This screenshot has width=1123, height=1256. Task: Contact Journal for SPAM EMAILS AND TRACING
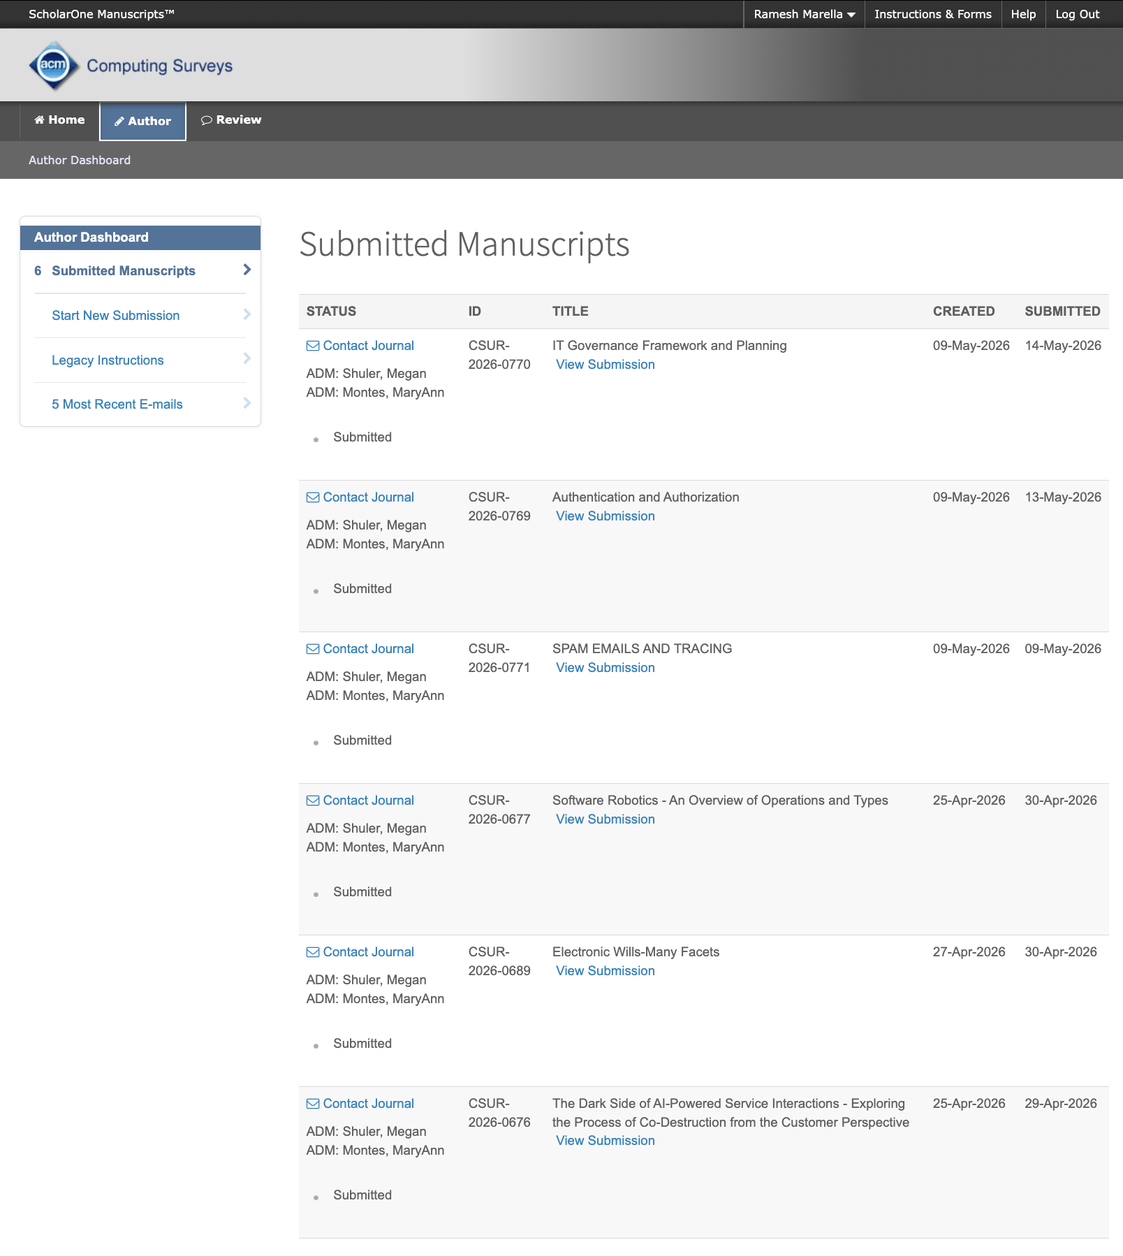(368, 649)
